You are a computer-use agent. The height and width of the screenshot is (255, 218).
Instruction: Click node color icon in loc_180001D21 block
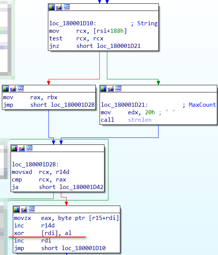pos(103,89)
